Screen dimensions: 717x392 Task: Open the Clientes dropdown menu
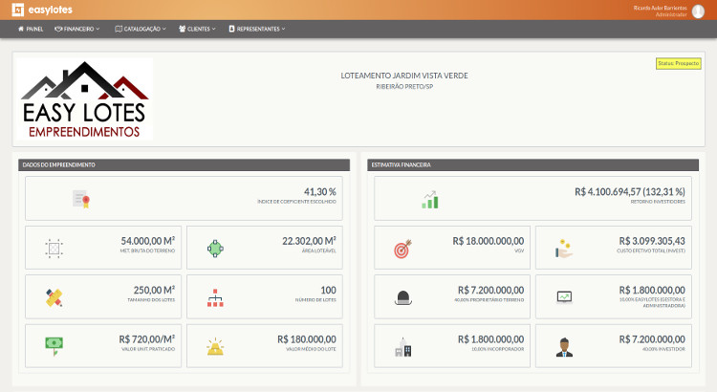(x=197, y=29)
